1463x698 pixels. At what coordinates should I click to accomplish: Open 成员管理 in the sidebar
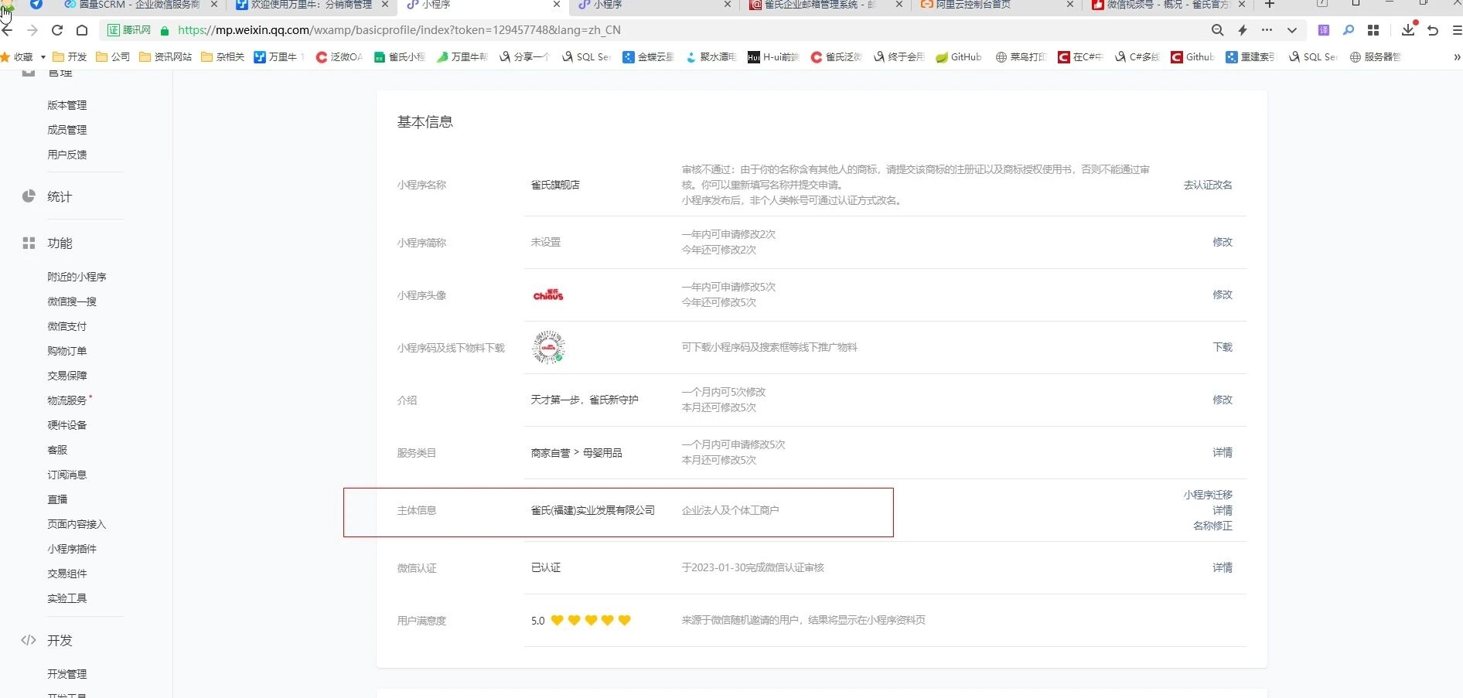click(x=67, y=130)
